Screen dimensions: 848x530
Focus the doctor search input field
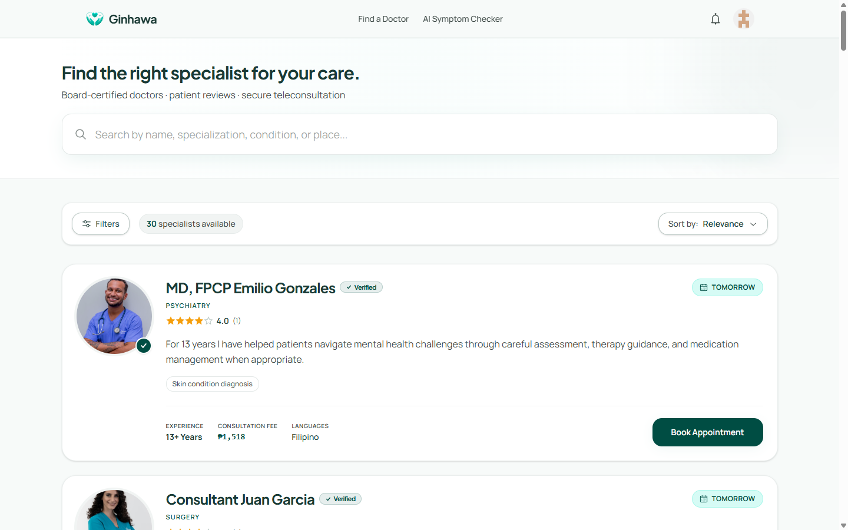click(420, 134)
